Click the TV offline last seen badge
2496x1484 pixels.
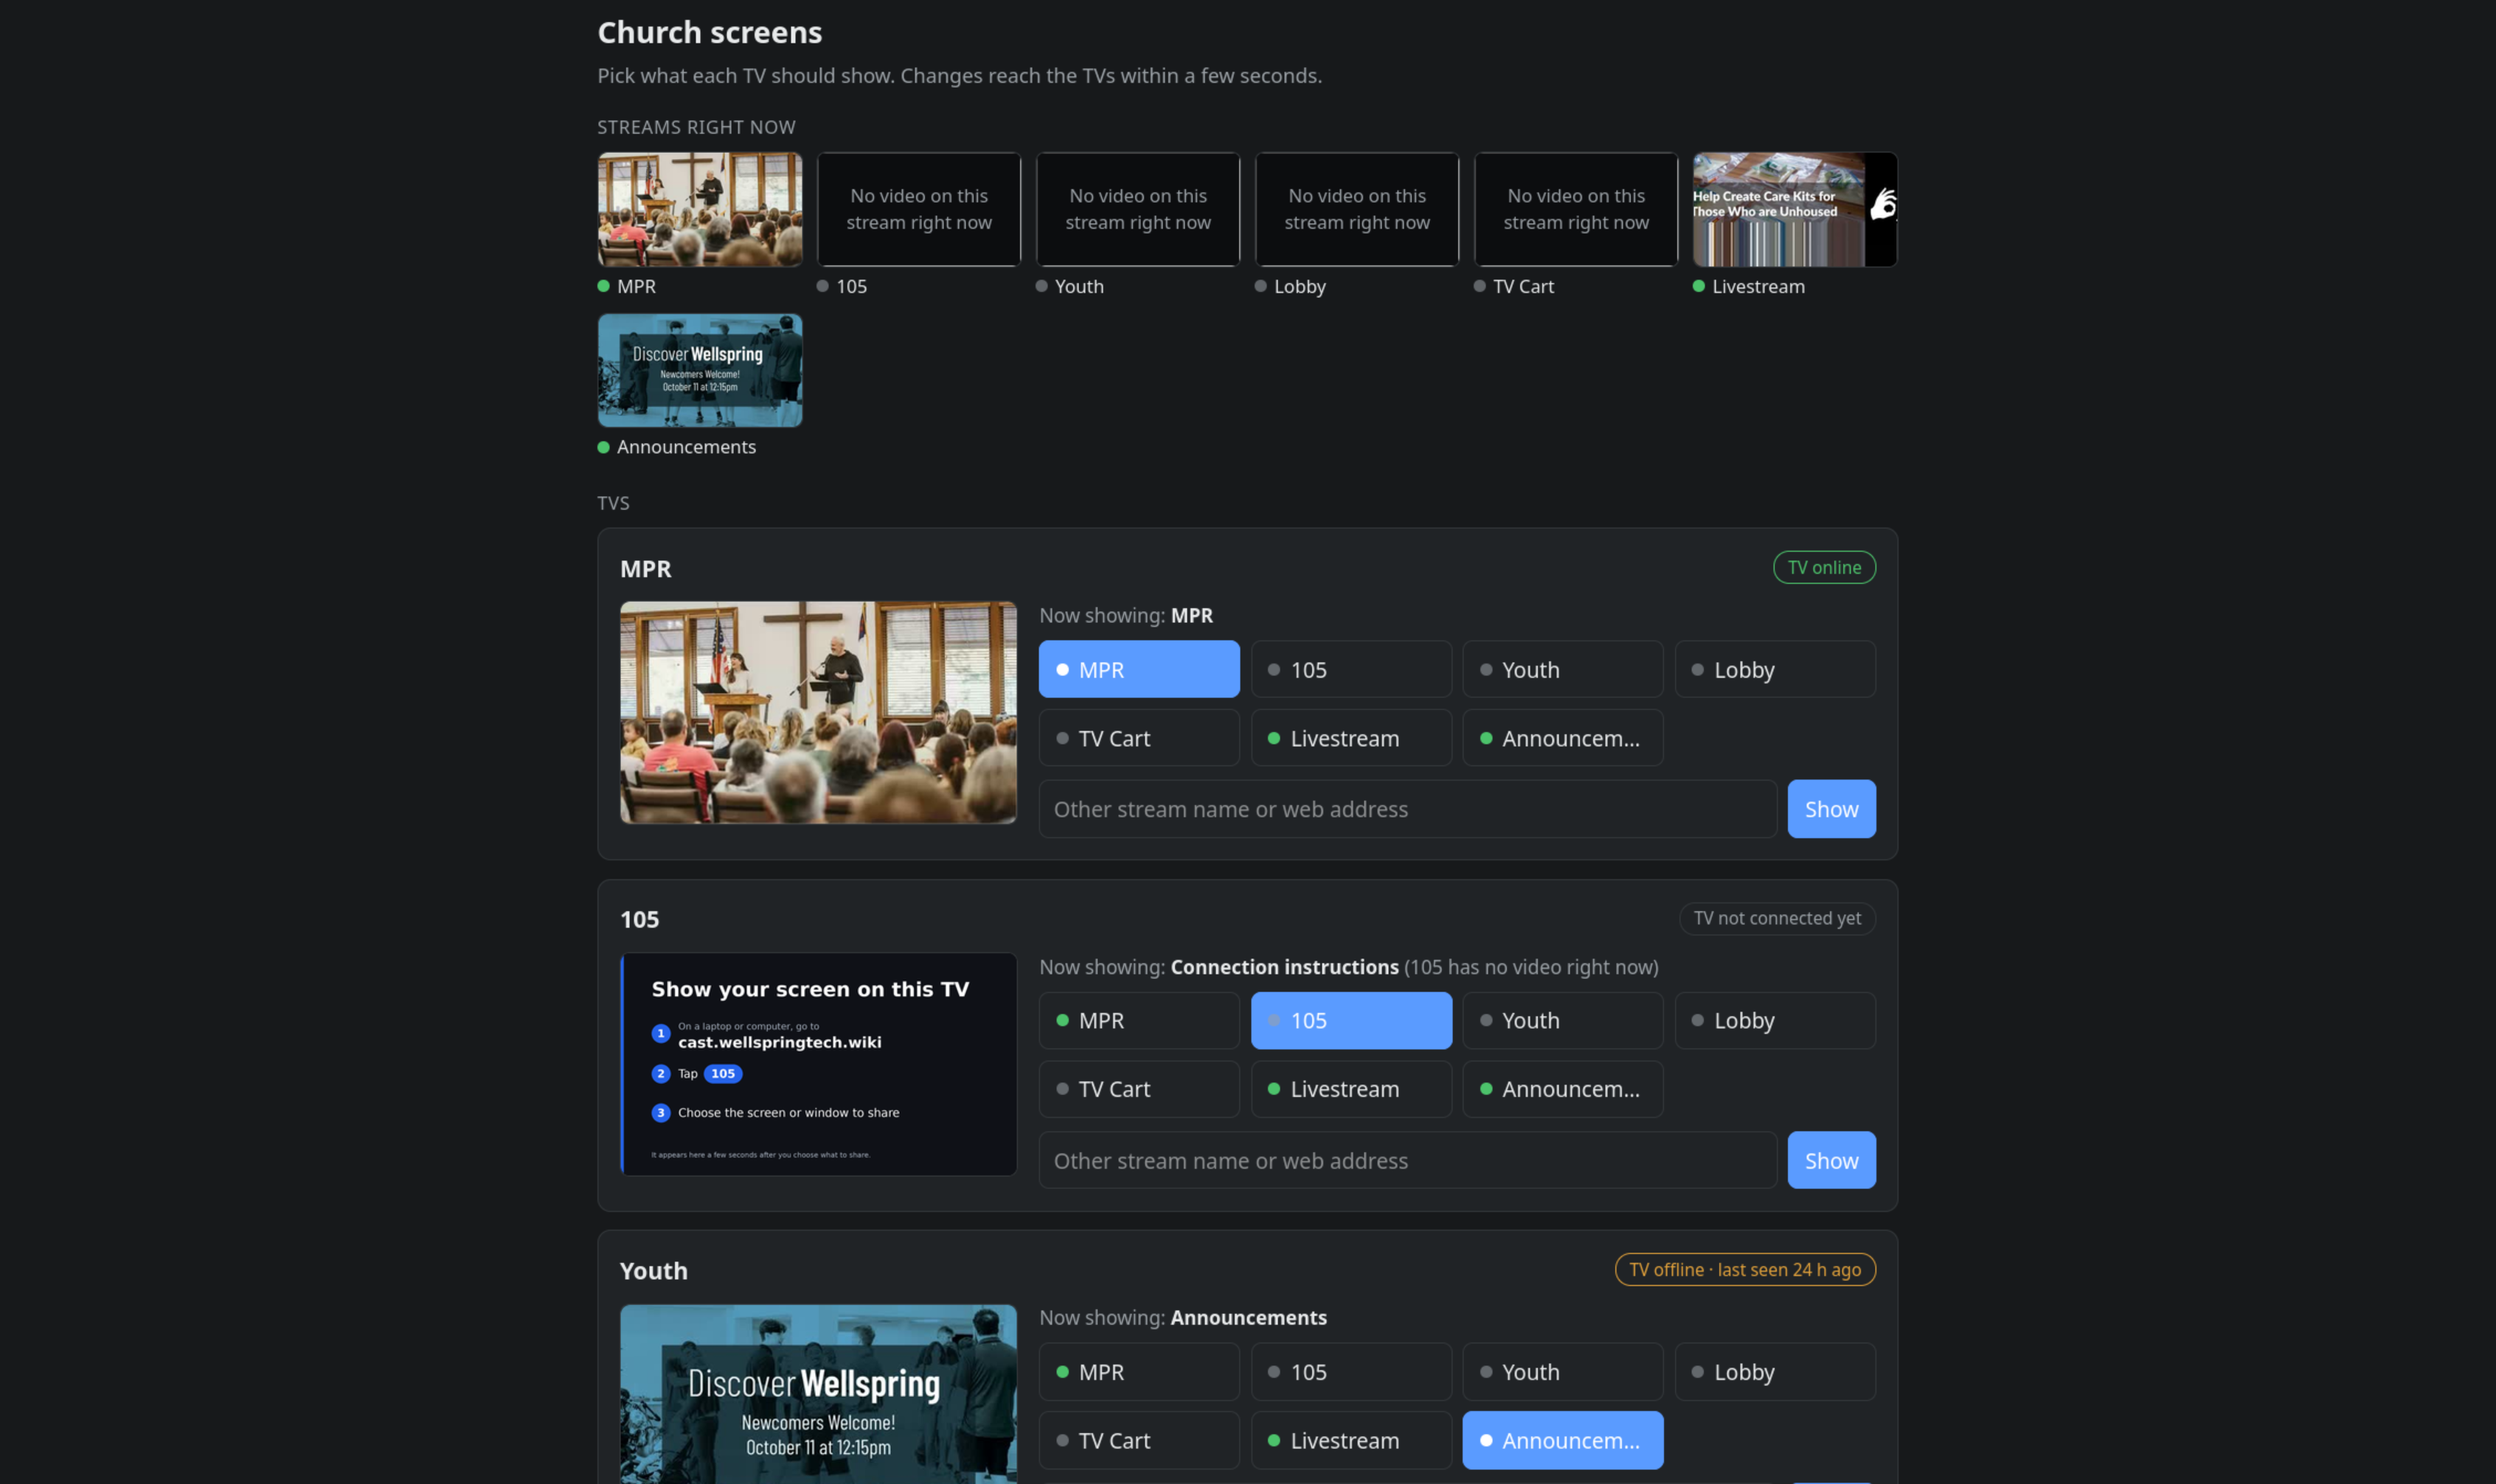1744,1269
